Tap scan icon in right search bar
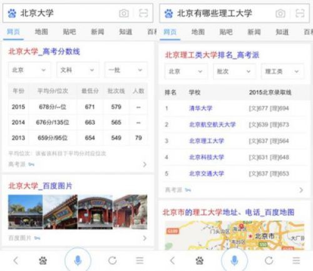The width and height of the screenshot is (313, 271). (300, 14)
